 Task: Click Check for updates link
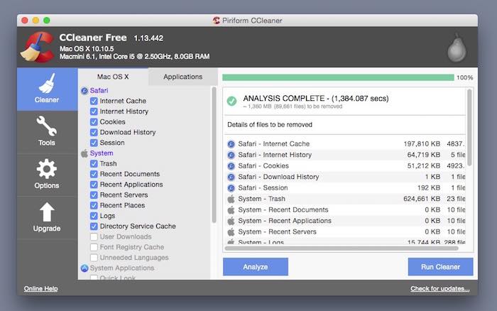click(x=440, y=289)
